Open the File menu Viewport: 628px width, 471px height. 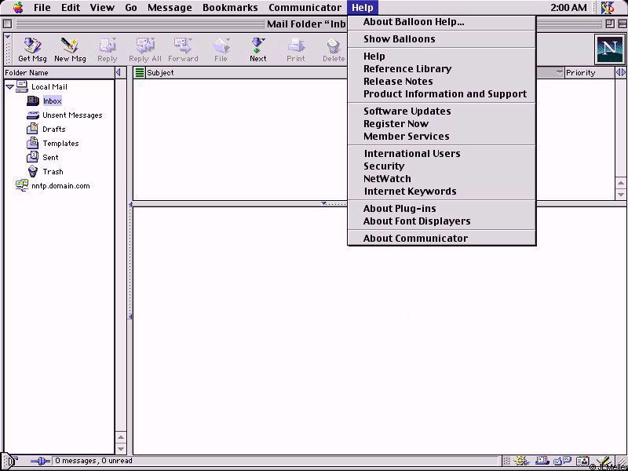42,7
